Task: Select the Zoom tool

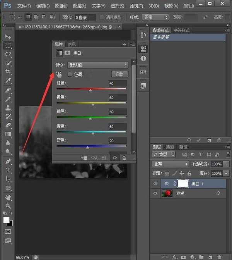Action: [8, 206]
